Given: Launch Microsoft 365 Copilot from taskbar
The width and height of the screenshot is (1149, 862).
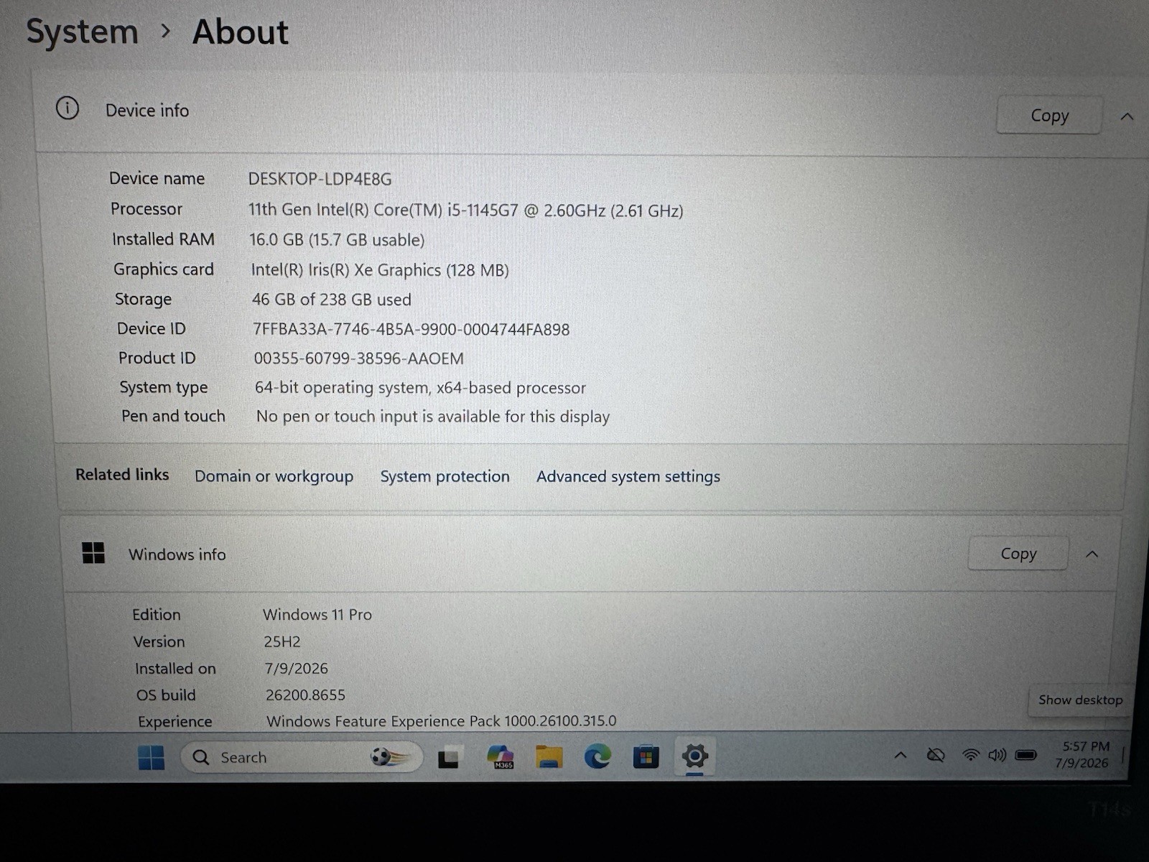Looking at the screenshot, I should click(x=501, y=756).
